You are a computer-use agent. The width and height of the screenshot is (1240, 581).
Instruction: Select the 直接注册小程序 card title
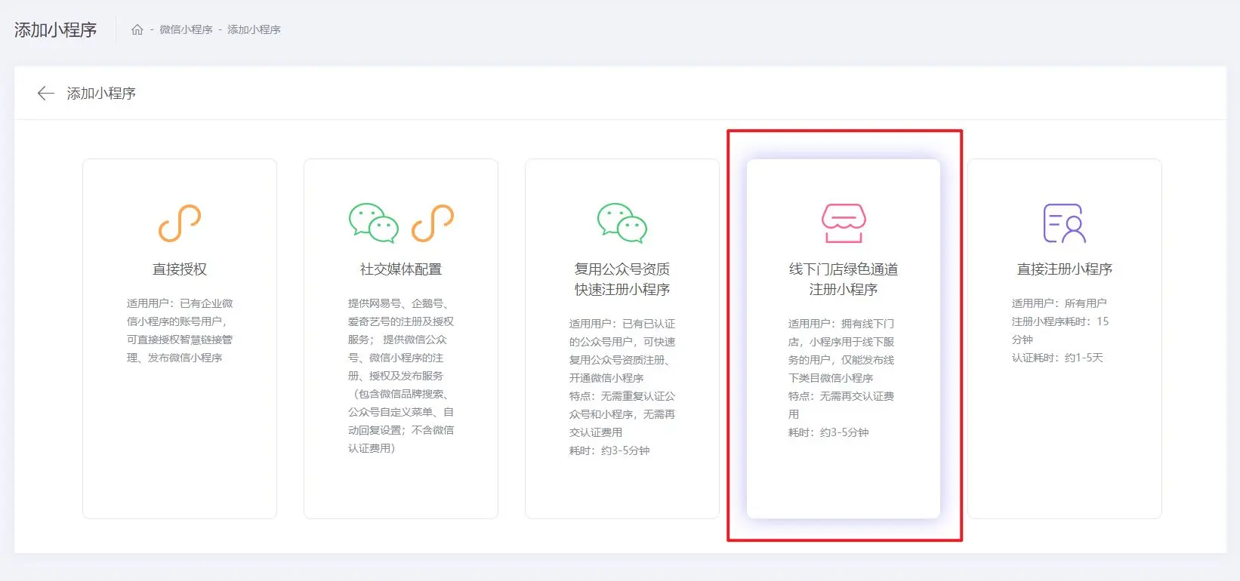click(1064, 269)
